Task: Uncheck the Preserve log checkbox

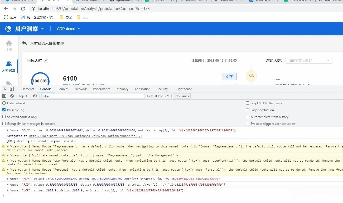Action: (x=4, y=110)
